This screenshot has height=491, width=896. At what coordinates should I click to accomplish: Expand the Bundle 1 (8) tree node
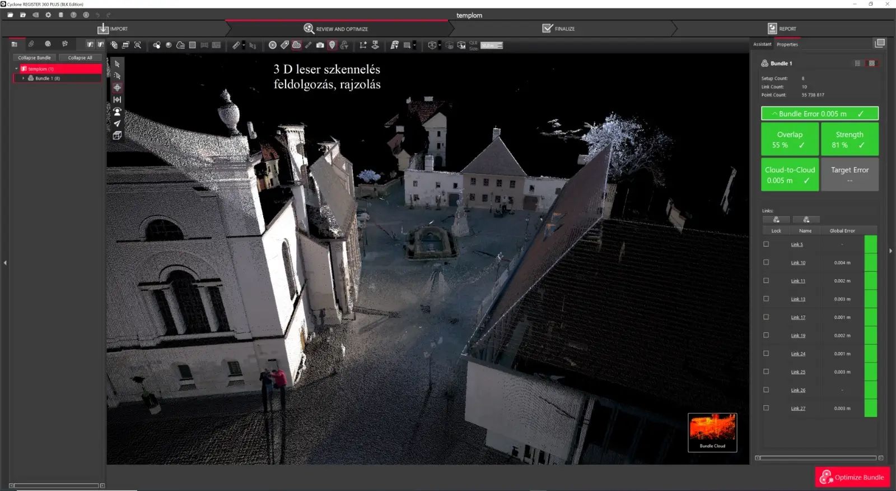23,78
